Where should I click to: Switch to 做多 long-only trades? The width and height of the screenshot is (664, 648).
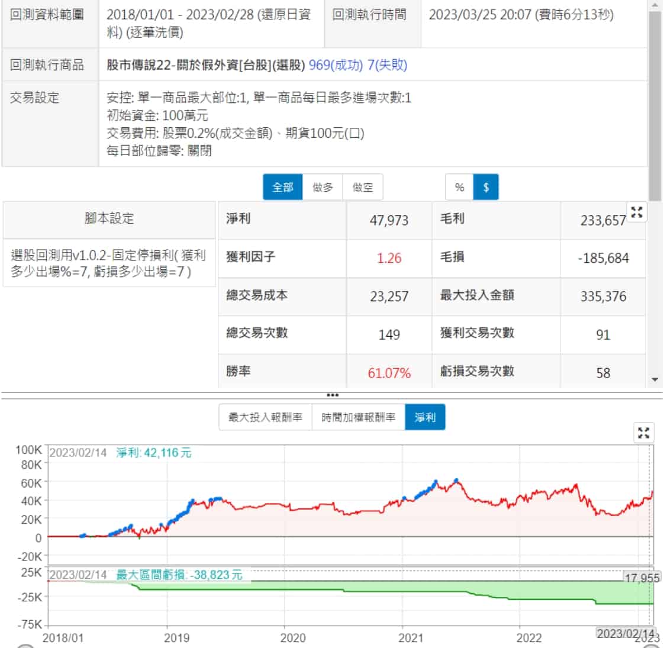point(323,187)
